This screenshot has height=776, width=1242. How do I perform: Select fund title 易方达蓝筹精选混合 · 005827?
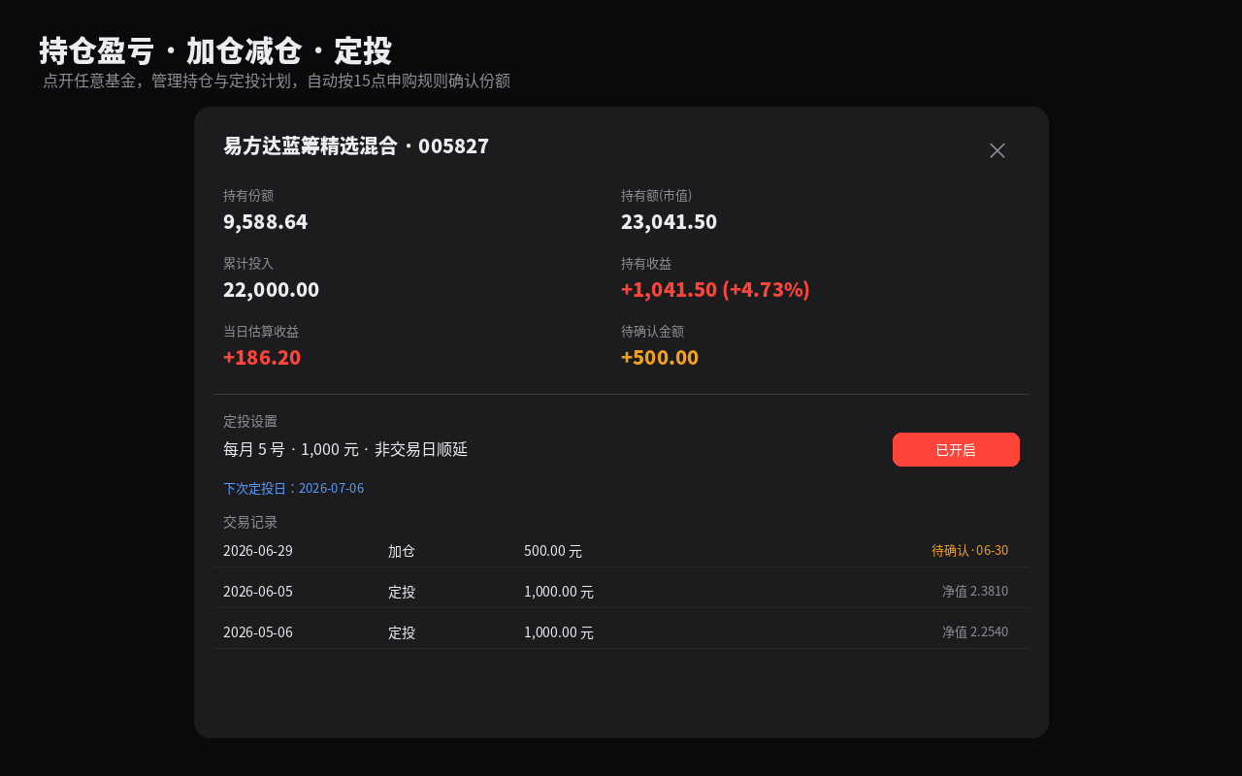pyautogui.click(x=356, y=146)
